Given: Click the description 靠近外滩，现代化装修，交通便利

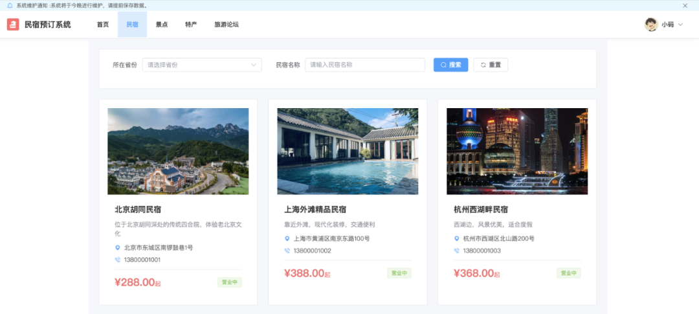Looking at the screenshot, I should click(330, 225).
